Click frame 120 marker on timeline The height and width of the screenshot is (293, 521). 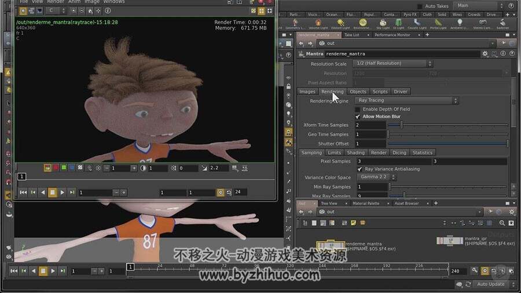pyautogui.click(x=289, y=266)
